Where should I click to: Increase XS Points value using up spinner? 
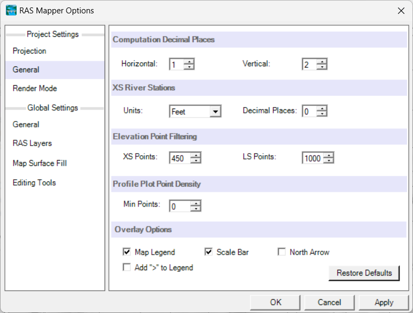click(x=195, y=155)
